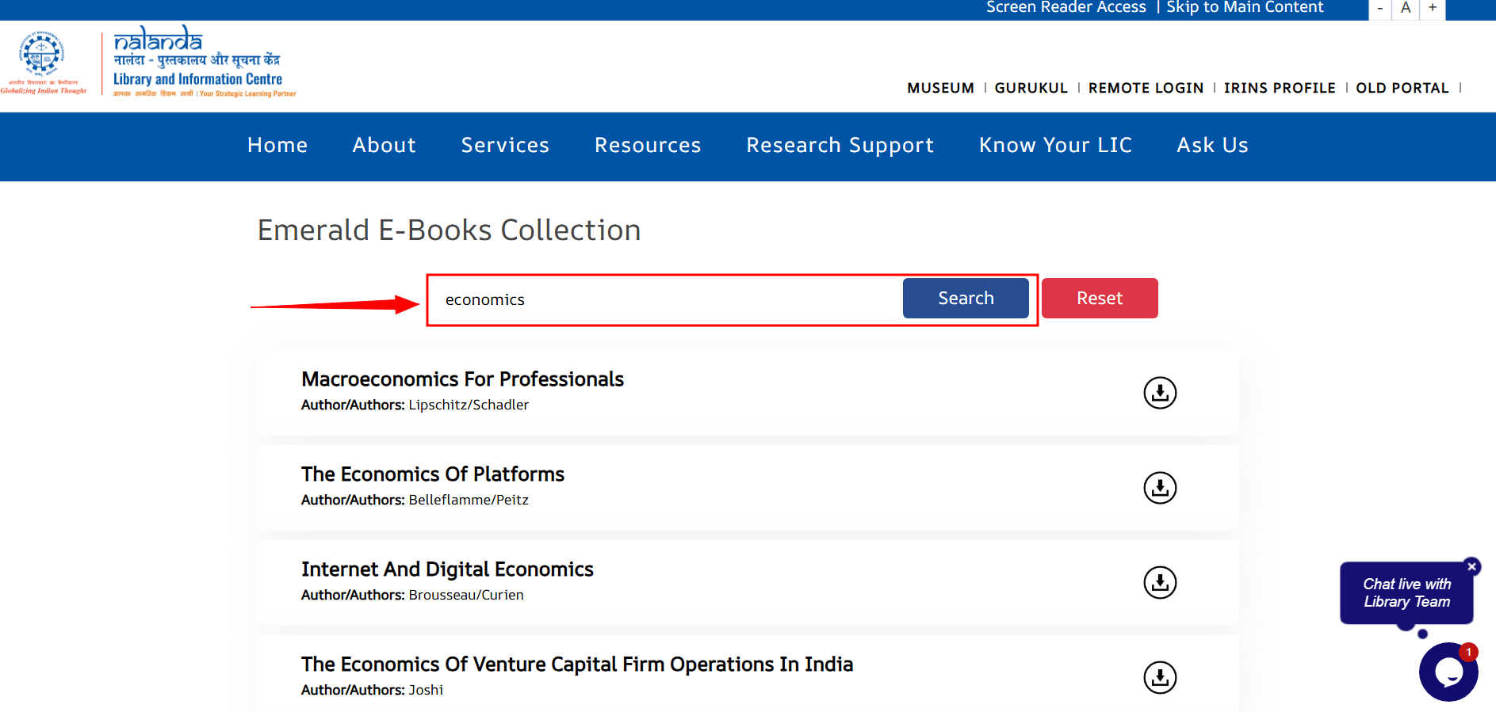Open the Resources menu
1496x712 pixels.
[648, 146]
